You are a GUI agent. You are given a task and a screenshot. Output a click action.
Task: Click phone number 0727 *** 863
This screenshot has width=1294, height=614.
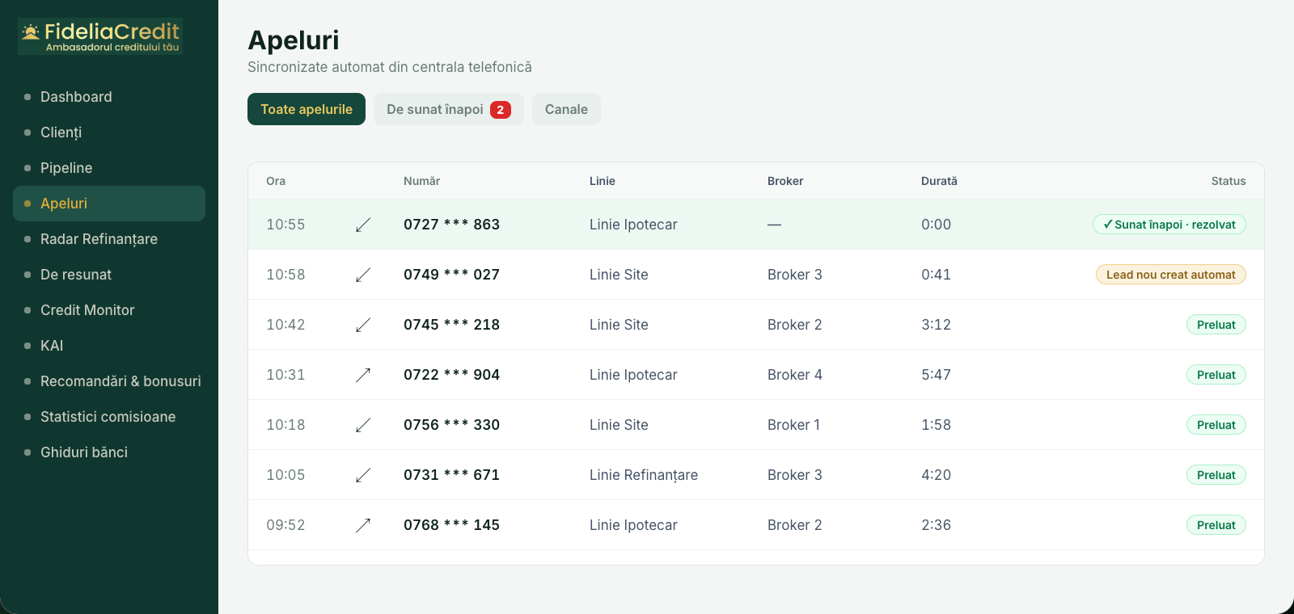tap(451, 225)
